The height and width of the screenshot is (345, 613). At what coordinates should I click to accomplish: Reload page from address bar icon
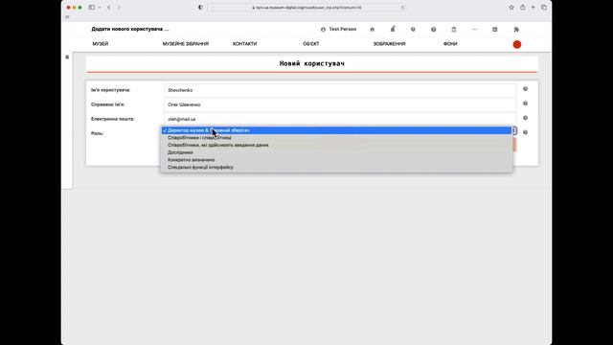coord(402,8)
